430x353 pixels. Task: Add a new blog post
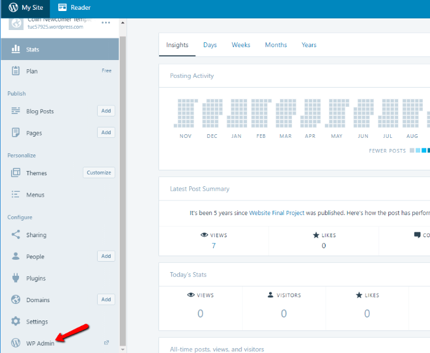point(106,110)
